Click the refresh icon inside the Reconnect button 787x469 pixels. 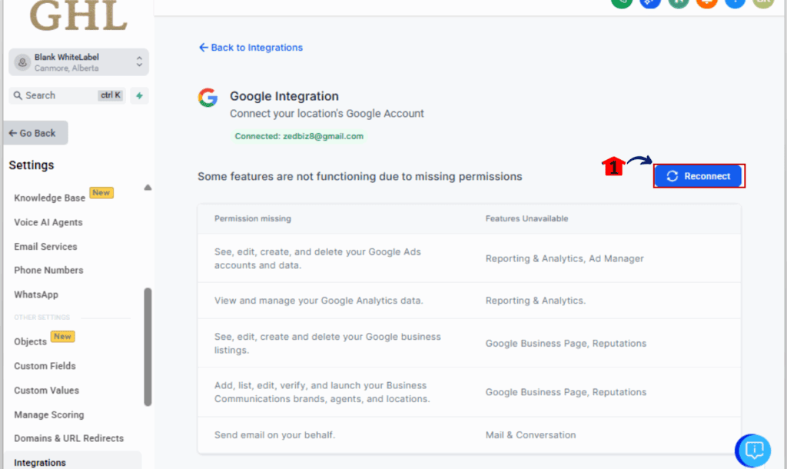(672, 175)
